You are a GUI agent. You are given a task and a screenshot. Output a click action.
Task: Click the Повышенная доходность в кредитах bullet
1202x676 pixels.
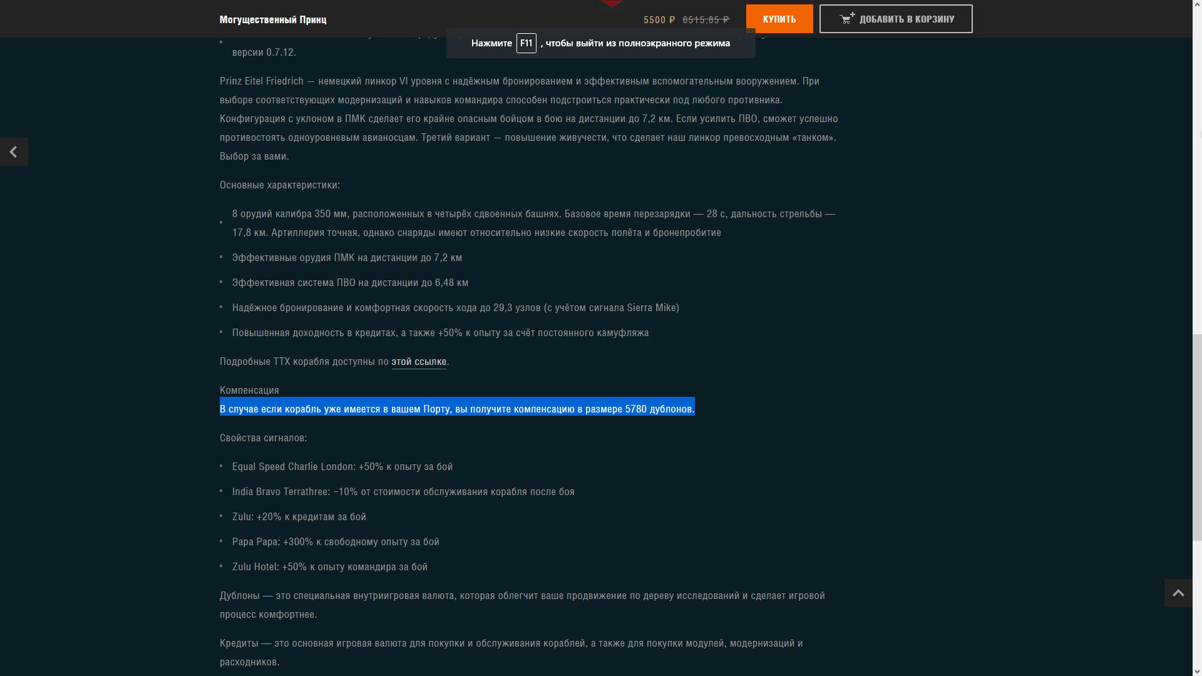coord(441,332)
